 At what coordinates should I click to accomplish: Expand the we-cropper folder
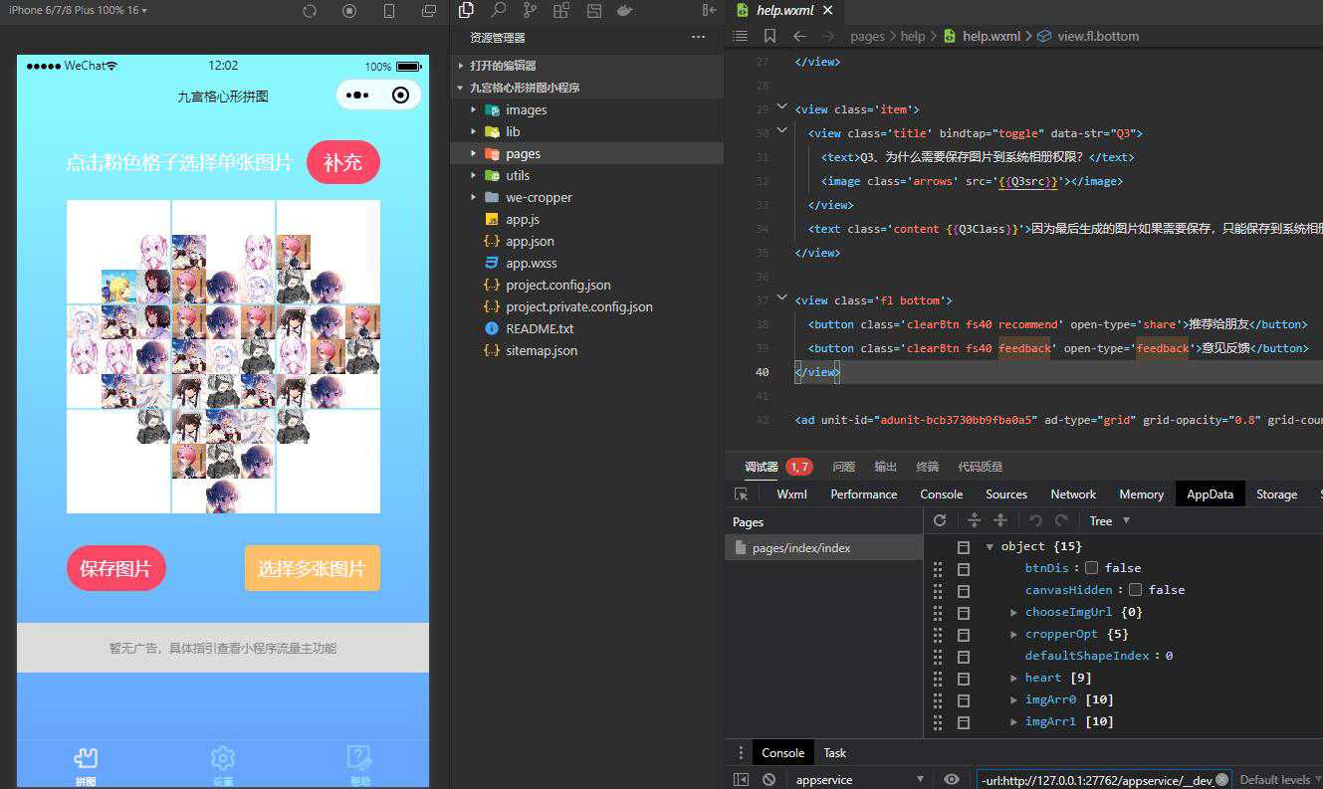click(x=539, y=197)
